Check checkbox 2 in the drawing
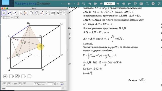162x91 pixels. point(11,76)
